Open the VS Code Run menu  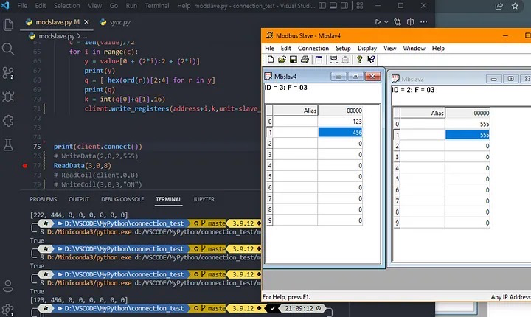[131, 6]
